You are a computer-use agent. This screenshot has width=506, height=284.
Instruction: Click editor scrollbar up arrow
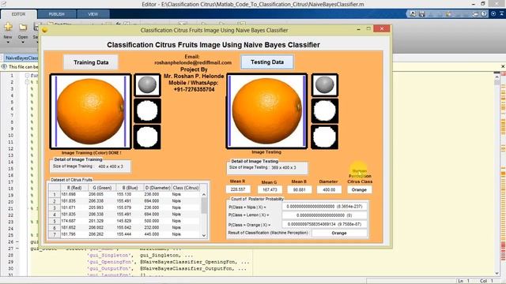497,77
